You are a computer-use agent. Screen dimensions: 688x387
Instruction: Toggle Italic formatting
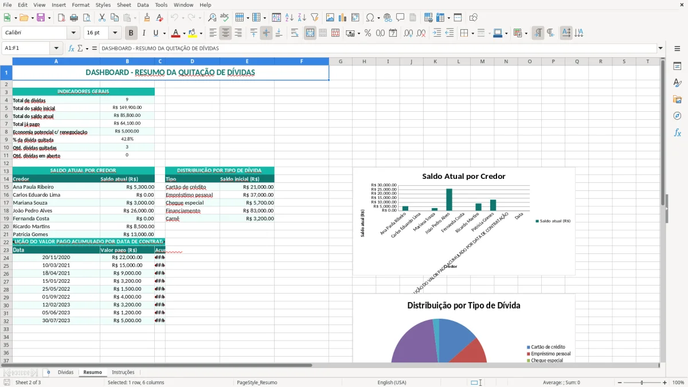pyautogui.click(x=144, y=33)
